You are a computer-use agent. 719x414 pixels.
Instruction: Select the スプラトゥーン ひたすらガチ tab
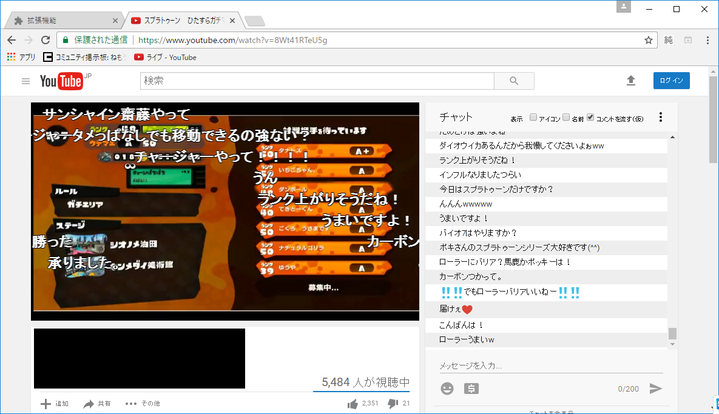click(183, 21)
